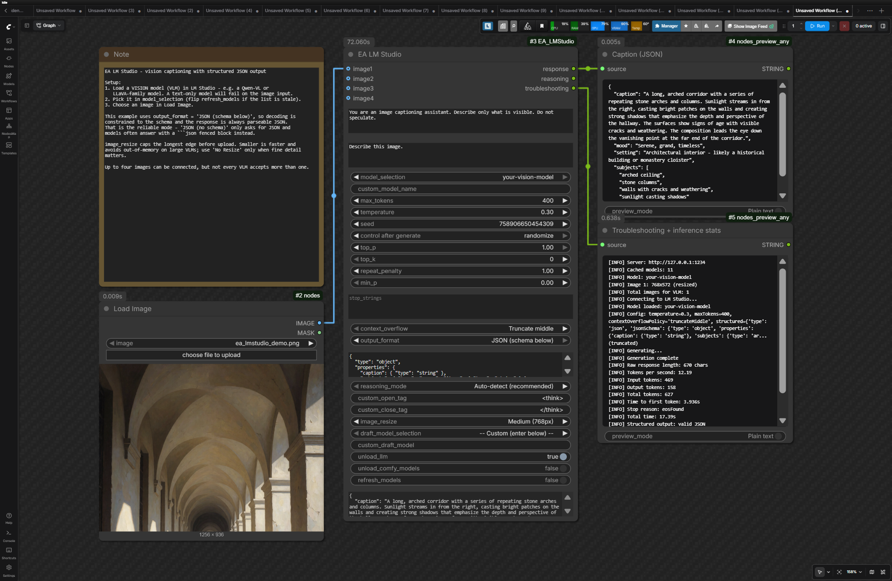The height and width of the screenshot is (581, 892).
Task: Increase the max_tokens value with right arrow
Action: coord(565,201)
